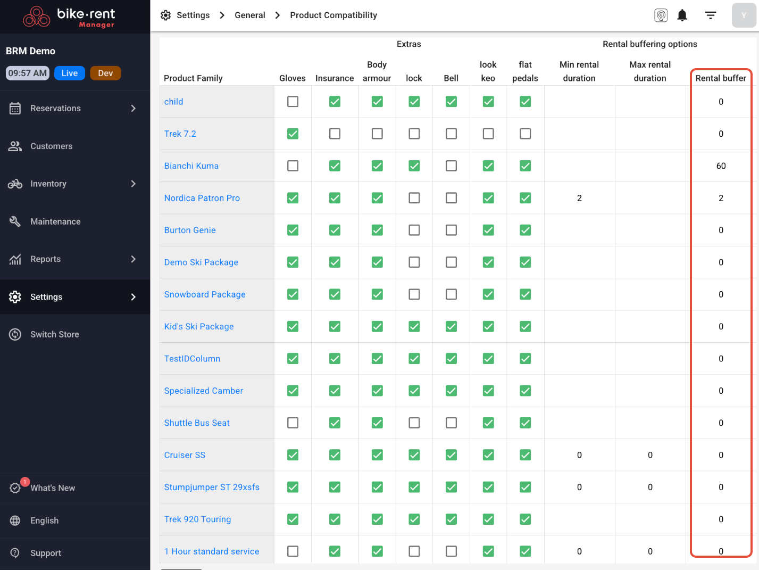Viewport: 759px width, 570px height.
Task: Click the BRM Demo store name
Action: [x=30, y=51]
